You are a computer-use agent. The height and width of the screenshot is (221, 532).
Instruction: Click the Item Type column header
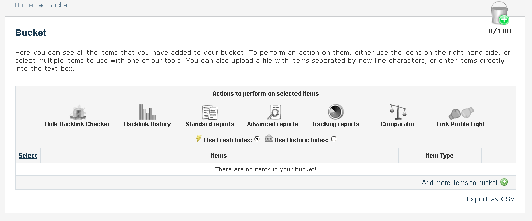[439, 156]
